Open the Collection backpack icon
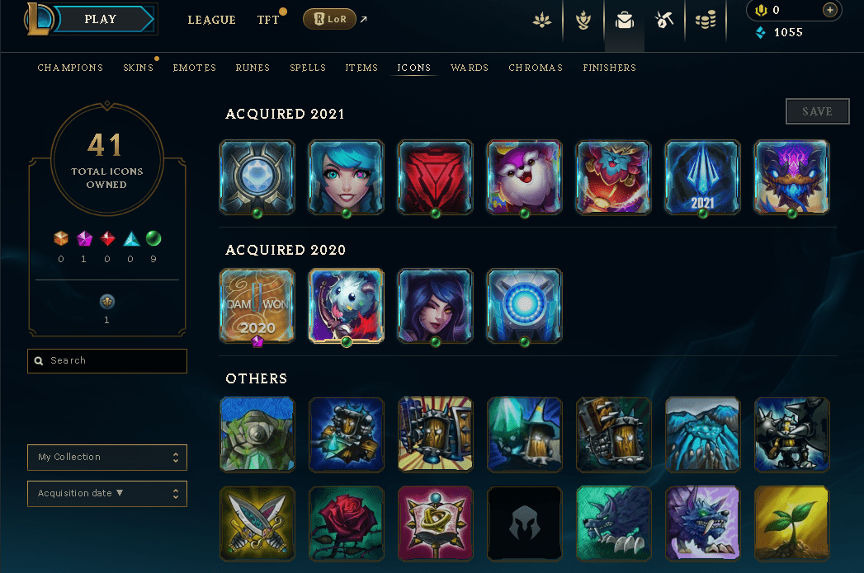Viewport: 864px width, 573px height. (625, 21)
